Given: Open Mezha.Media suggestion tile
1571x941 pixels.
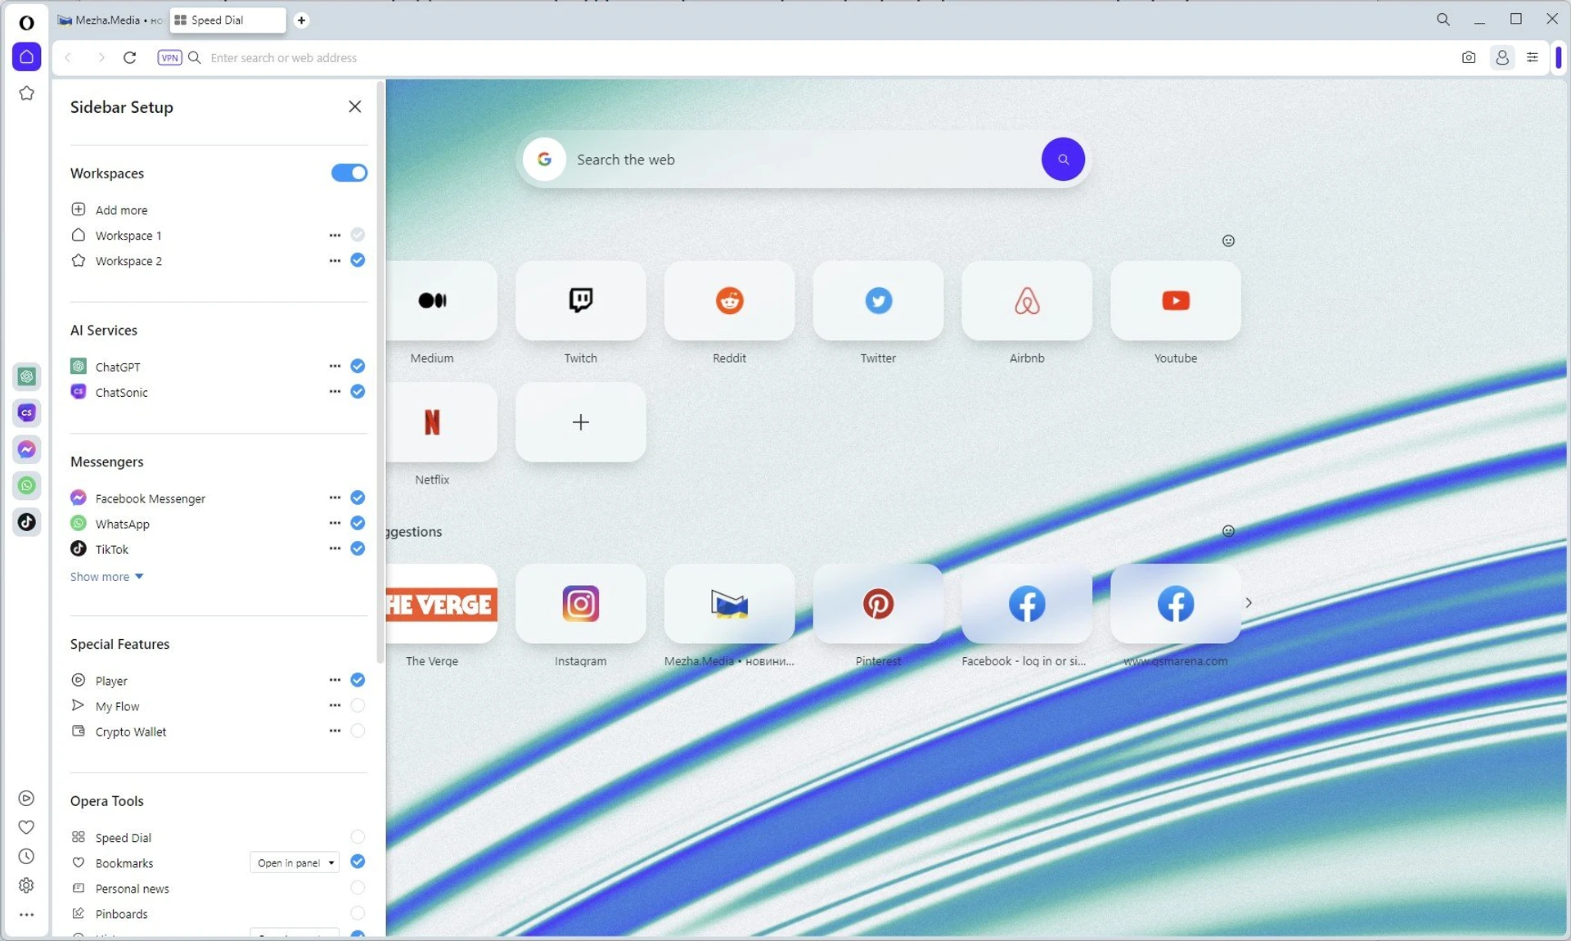Looking at the screenshot, I should point(729,604).
